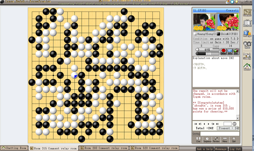Click the go button beside move-number field
Image resolution: width=254 pixels, height=151 pixels.
pos(234,124)
